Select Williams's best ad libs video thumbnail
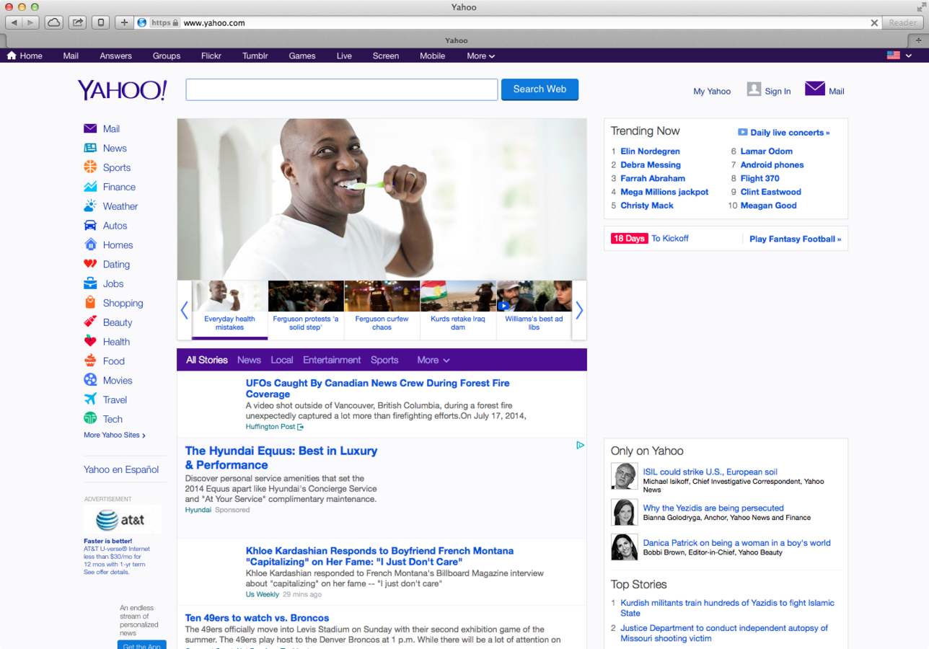The height and width of the screenshot is (649, 929). [x=534, y=309]
